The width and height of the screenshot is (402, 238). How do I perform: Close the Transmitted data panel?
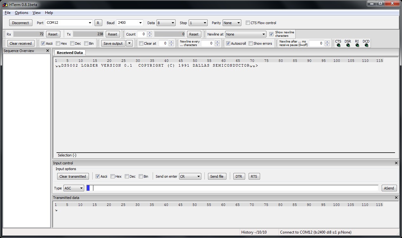click(396, 198)
